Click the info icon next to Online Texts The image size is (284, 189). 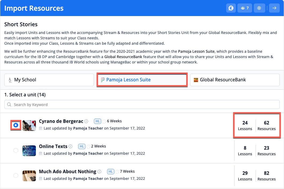(70, 146)
